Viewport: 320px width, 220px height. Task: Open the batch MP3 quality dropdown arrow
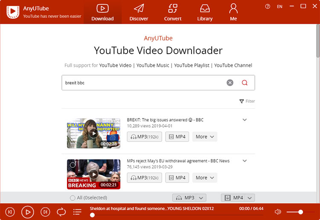point(201,197)
